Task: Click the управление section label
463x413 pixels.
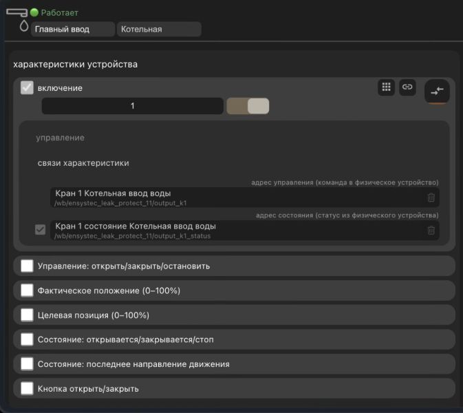Action: [x=61, y=138]
